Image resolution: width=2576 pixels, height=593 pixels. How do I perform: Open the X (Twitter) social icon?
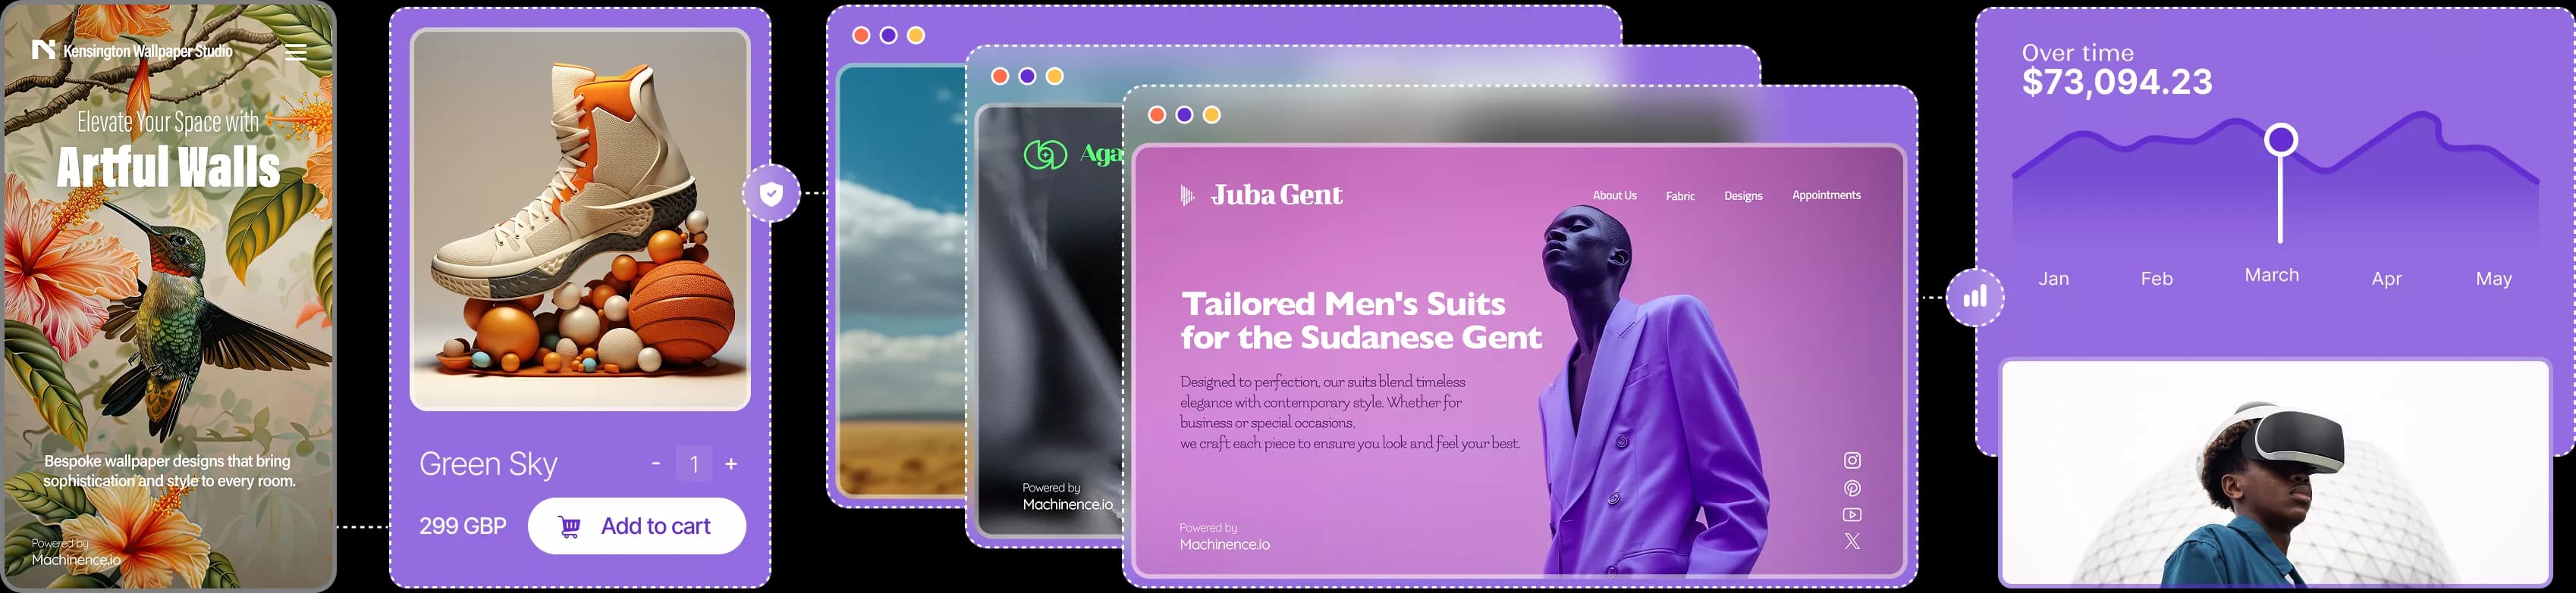tap(1852, 541)
